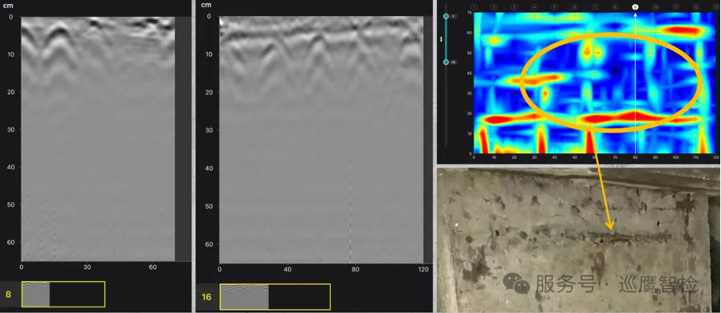Select scan line marker 5 above heatmap

click(554, 7)
